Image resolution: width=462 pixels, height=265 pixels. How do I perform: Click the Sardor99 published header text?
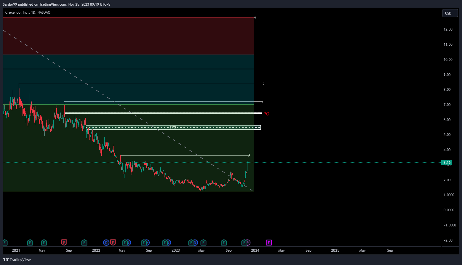tap(56, 4)
